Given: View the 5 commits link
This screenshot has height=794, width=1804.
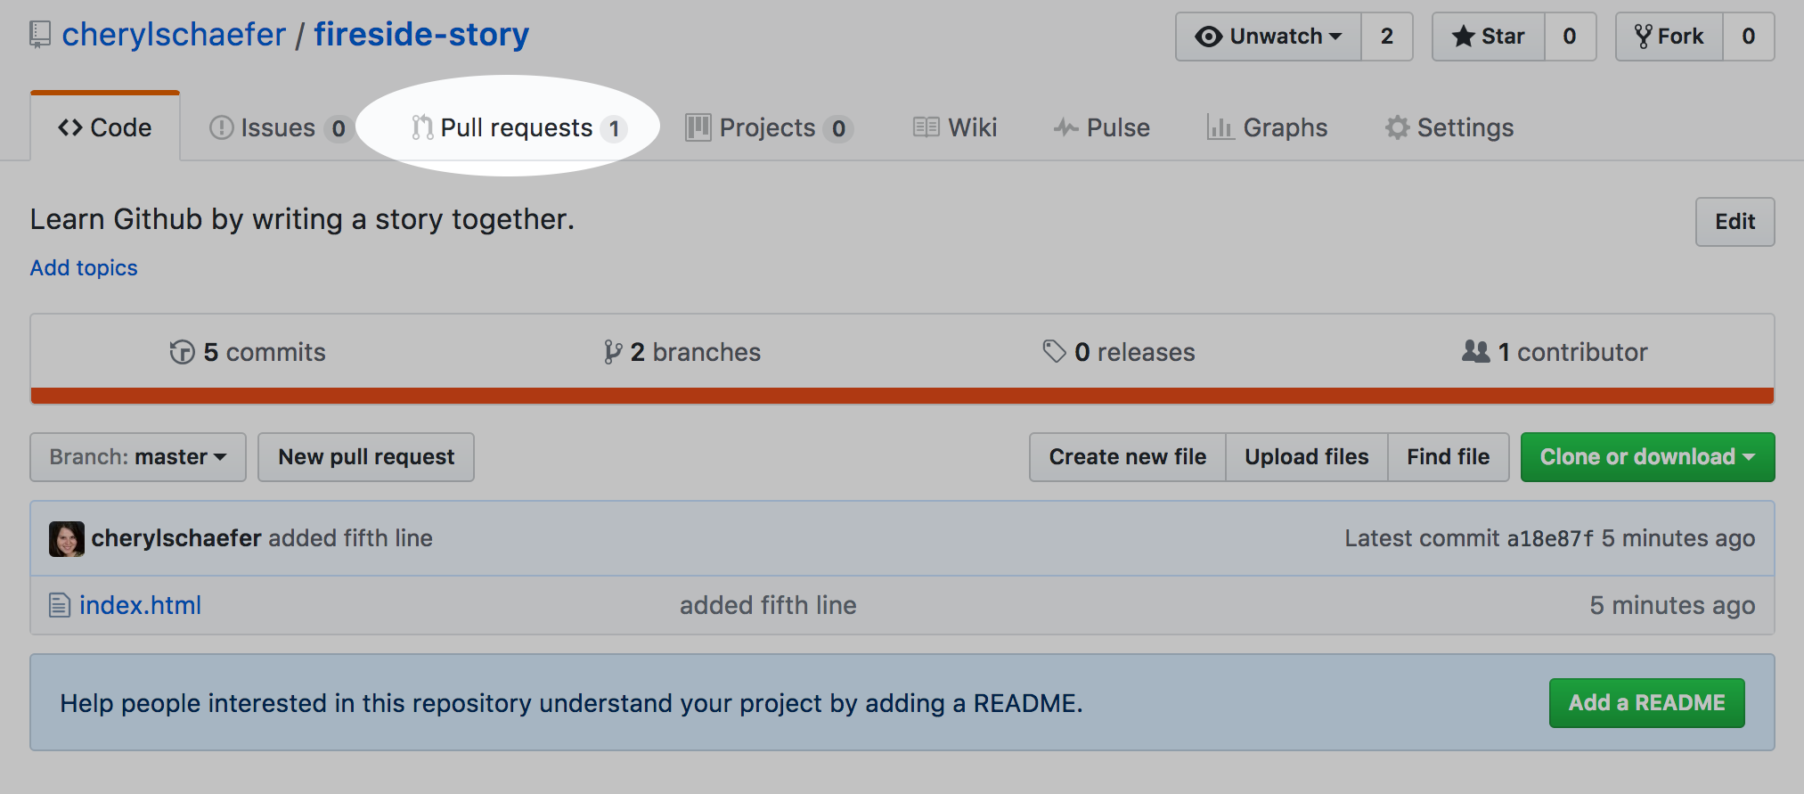Looking at the screenshot, I should click(248, 352).
